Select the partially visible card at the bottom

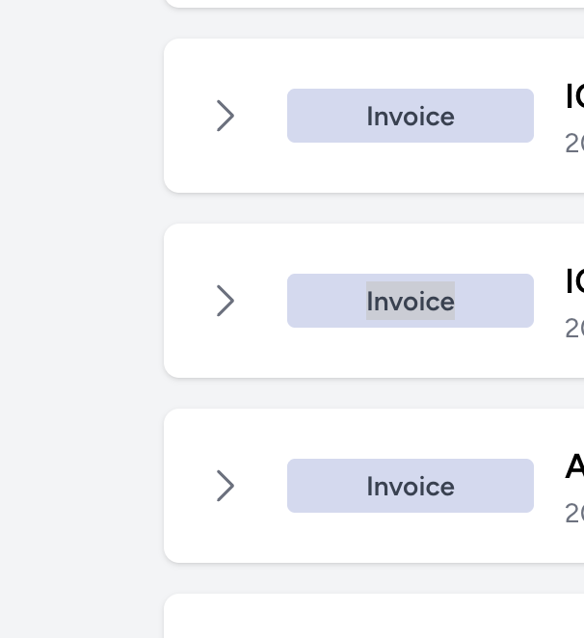374,617
